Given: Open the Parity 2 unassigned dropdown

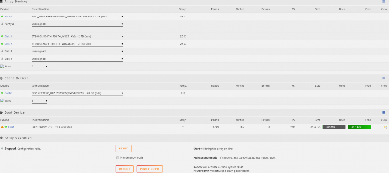Looking at the screenshot, I should pos(77,24).
